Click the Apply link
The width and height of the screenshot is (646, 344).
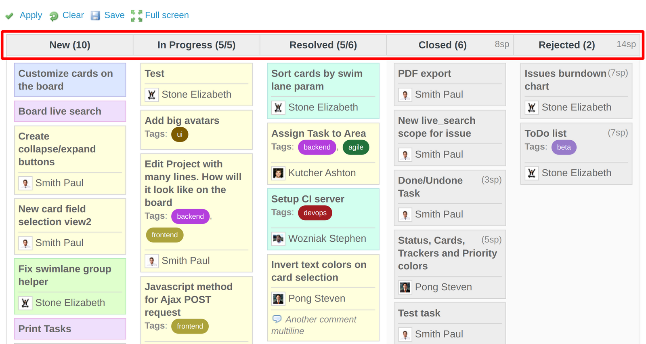(31, 15)
